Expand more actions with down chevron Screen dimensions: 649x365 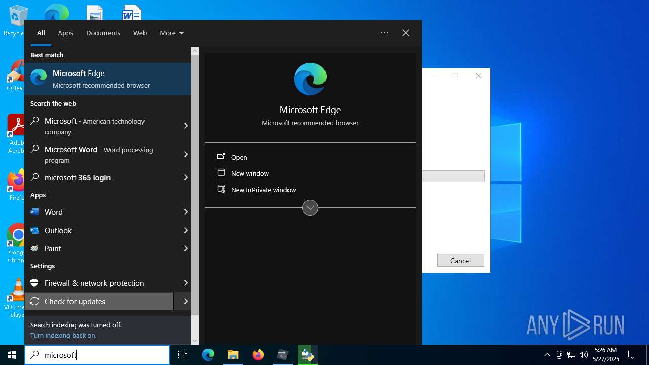coord(310,207)
